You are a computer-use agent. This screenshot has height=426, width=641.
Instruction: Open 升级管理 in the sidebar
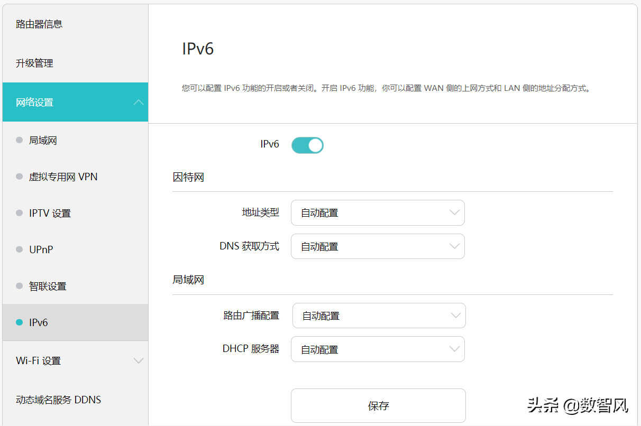[34, 63]
